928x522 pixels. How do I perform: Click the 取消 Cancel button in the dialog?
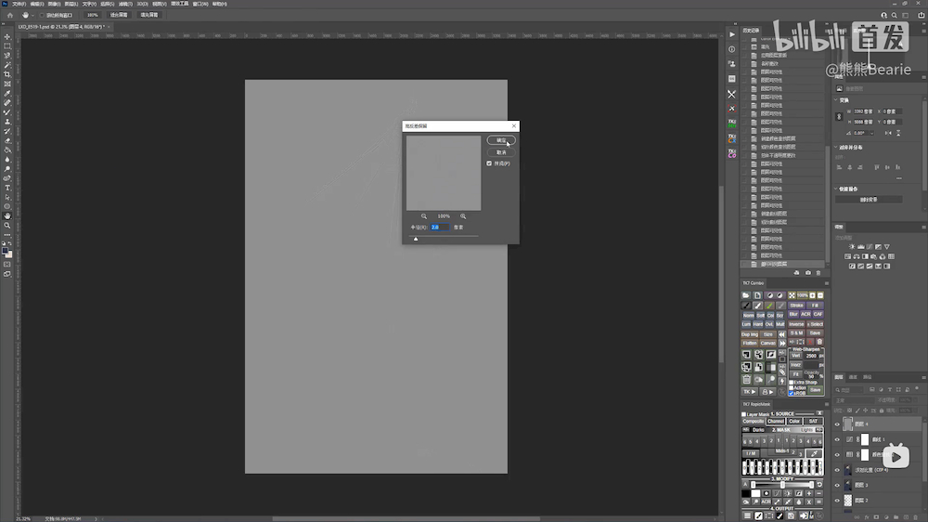point(501,151)
